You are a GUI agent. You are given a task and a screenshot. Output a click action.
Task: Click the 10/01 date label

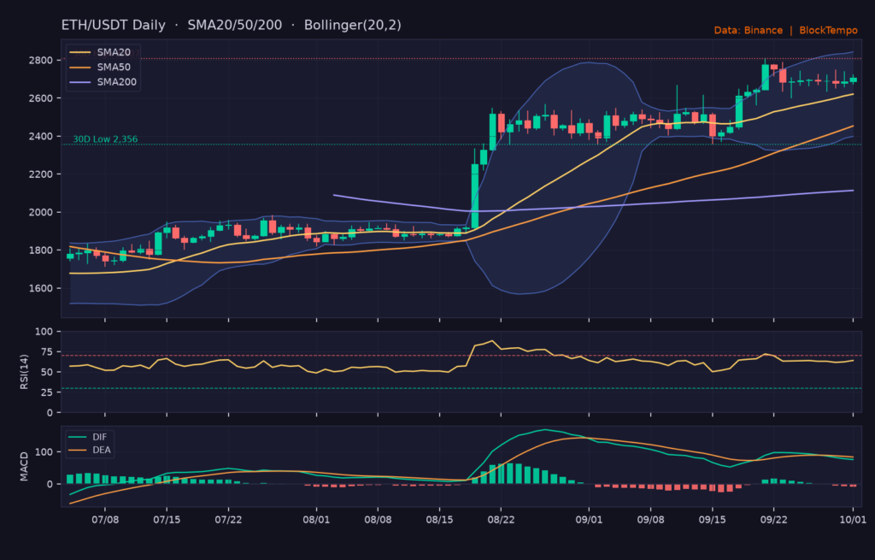point(853,520)
